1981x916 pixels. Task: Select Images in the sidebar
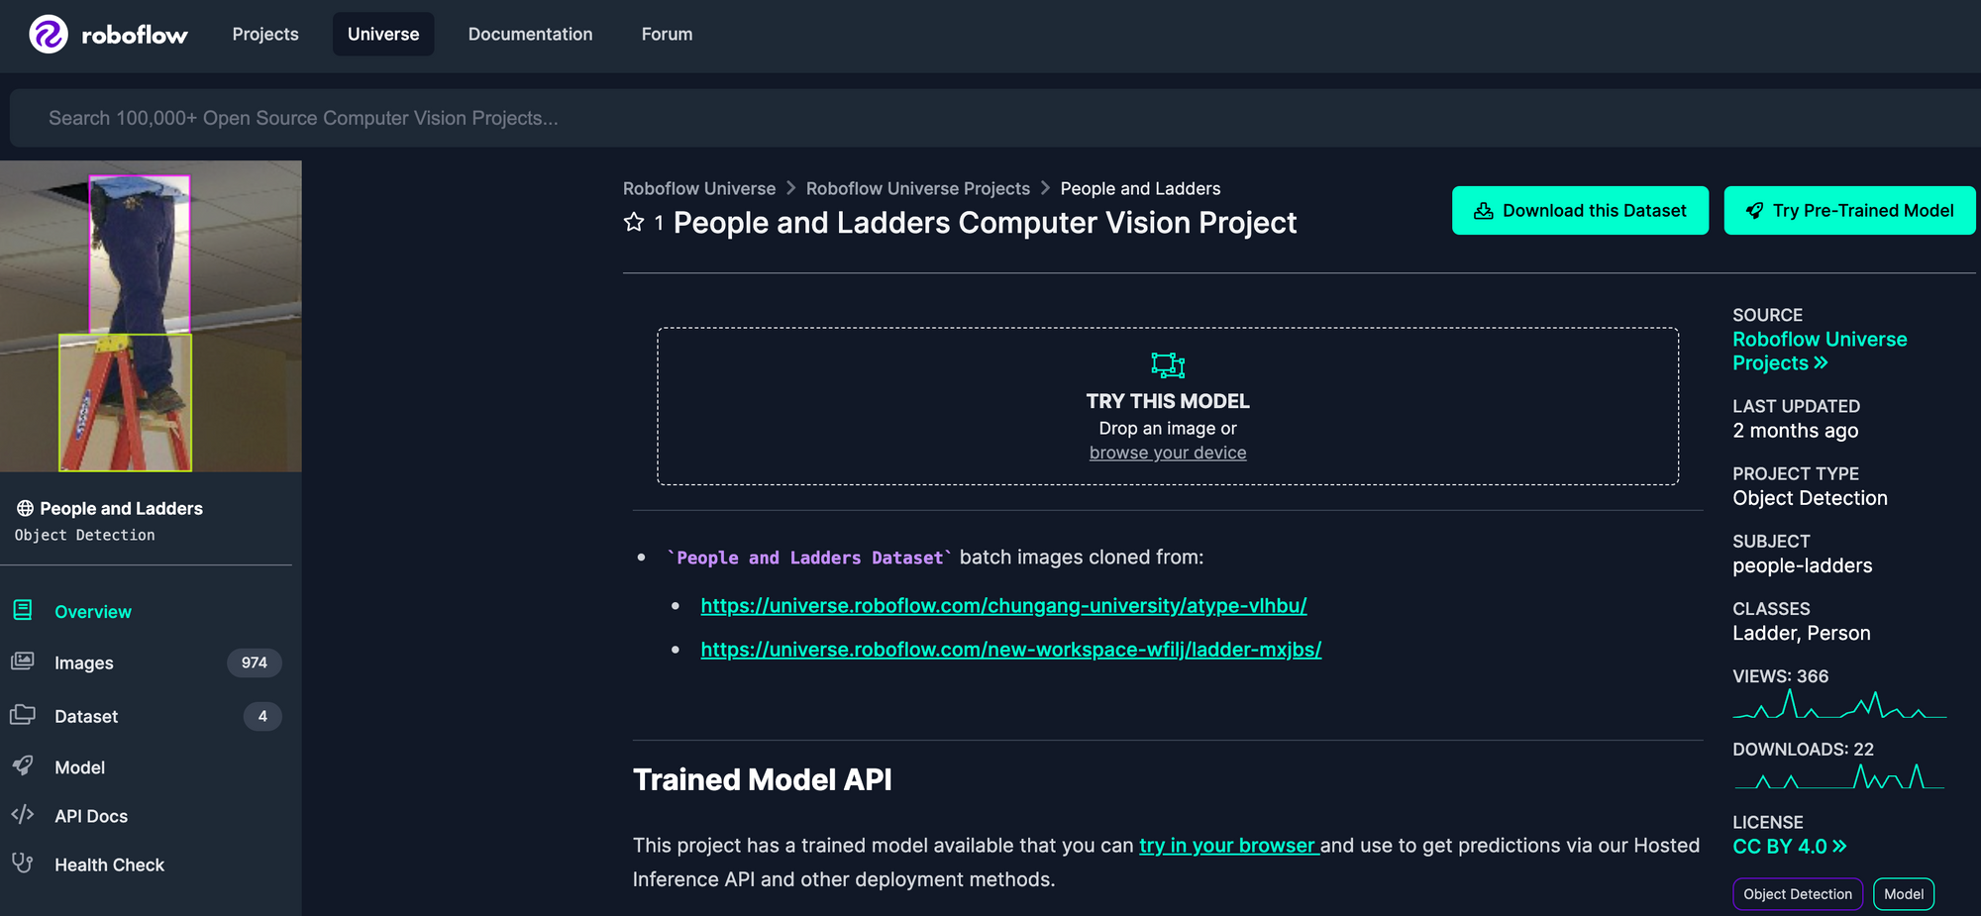click(x=84, y=662)
